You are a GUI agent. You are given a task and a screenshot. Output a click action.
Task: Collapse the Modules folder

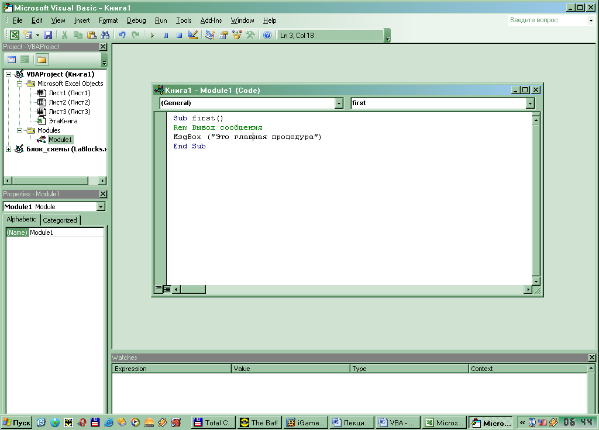click(x=19, y=130)
